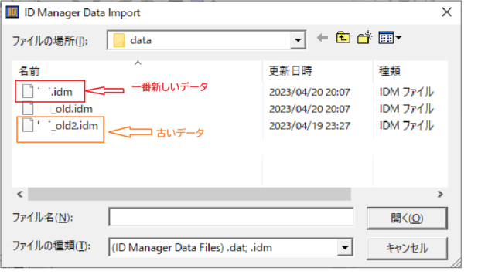
Task: Click the キャンセル button
Action: point(407,249)
